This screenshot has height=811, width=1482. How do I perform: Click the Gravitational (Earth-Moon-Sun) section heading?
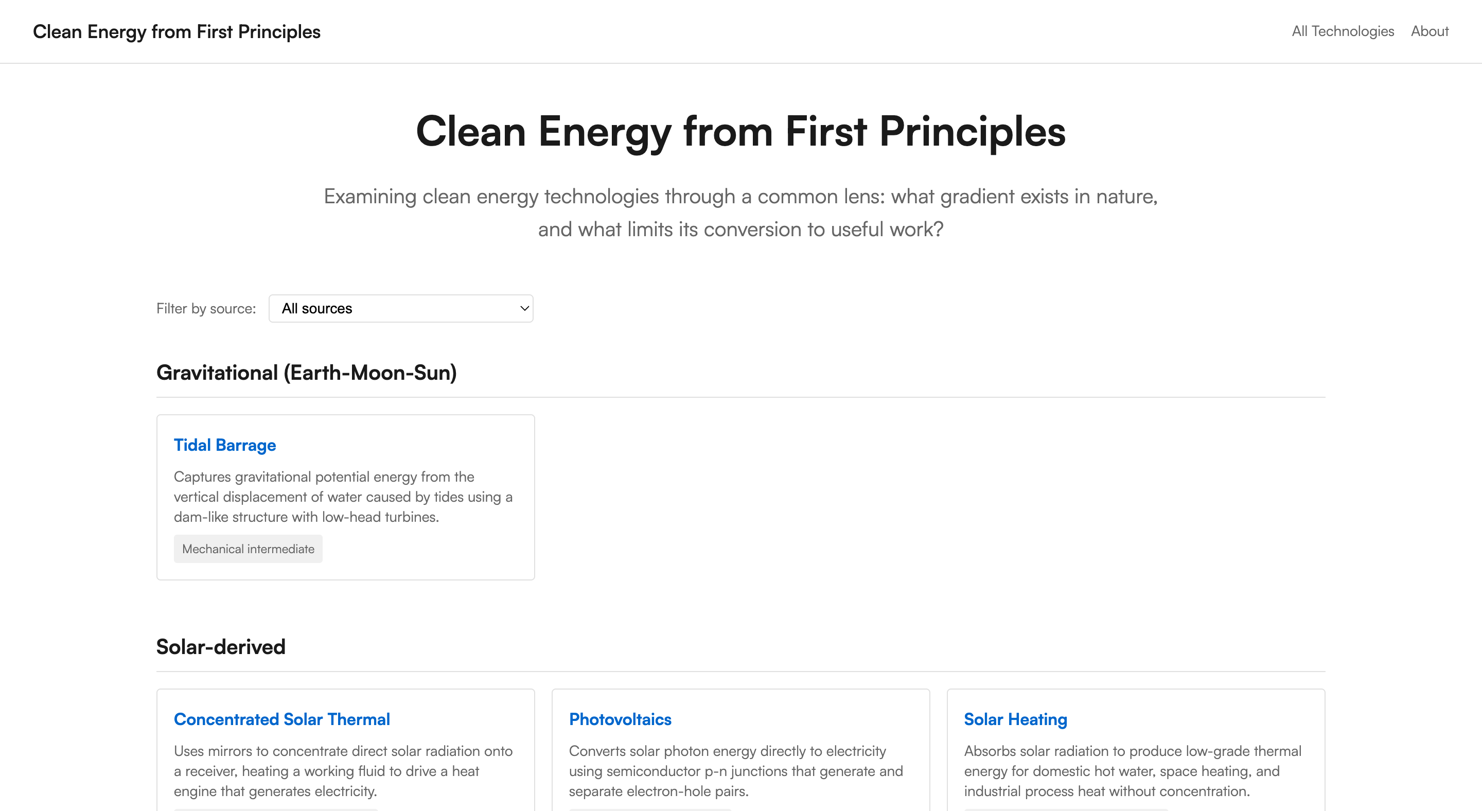[306, 372]
